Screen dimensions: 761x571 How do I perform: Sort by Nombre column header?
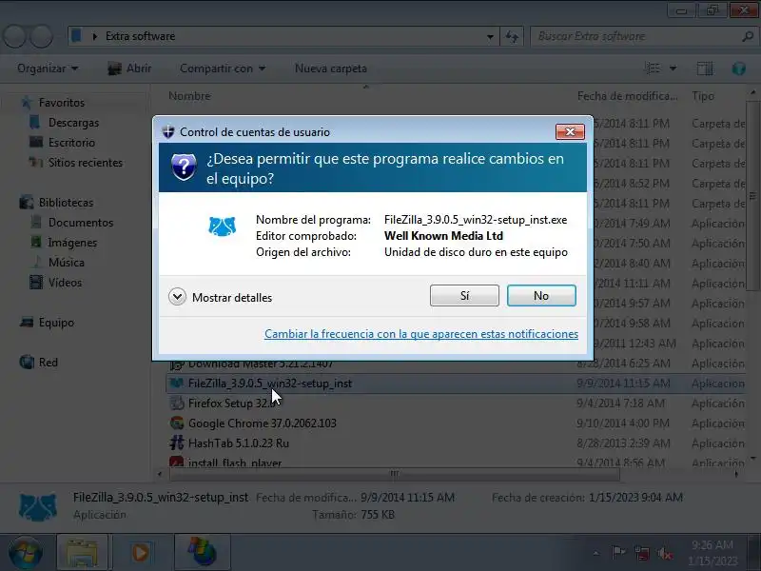[189, 96]
